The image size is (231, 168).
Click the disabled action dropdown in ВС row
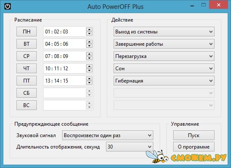(x=164, y=105)
